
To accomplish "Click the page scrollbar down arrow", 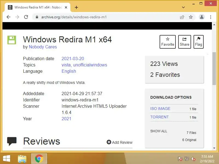I will 214,148.
